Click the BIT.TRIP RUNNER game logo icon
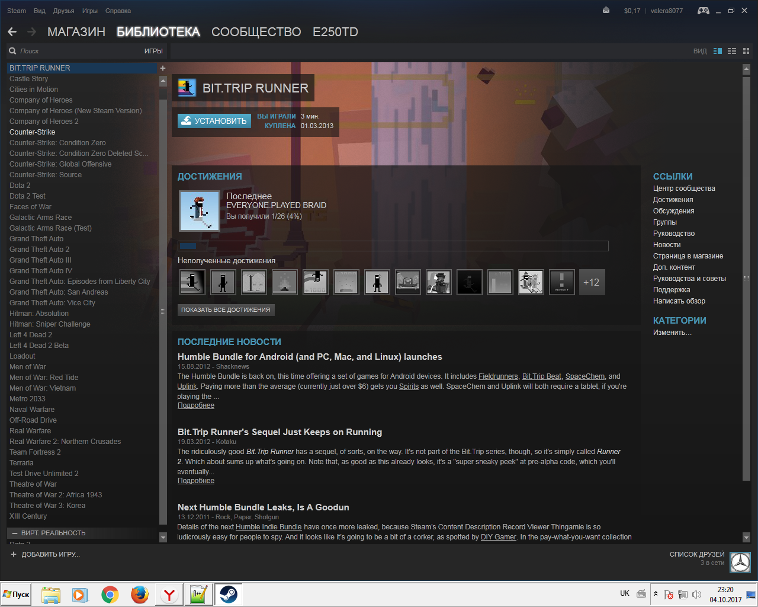Screen dimensions: 758x607 [187, 88]
